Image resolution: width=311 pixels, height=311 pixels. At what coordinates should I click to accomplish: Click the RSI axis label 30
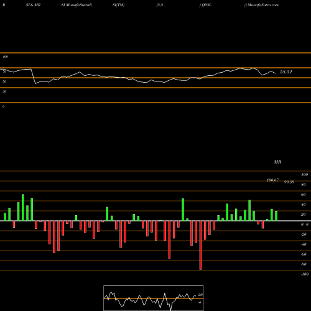pyautogui.click(x=4, y=91)
